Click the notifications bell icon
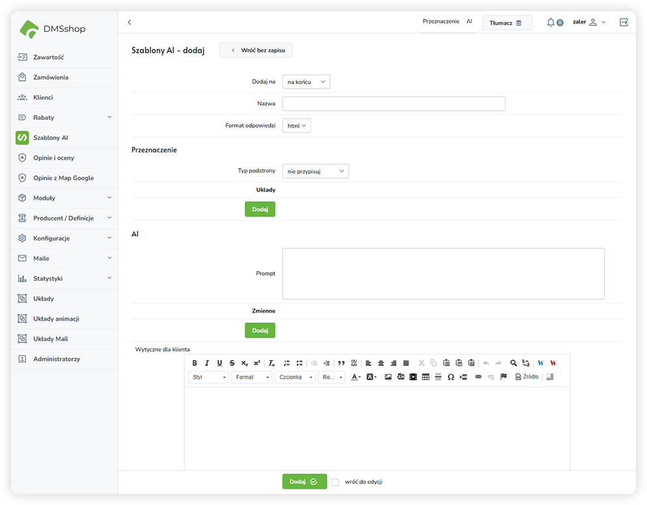This screenshot has width=647, height=505. [x=551, y=22]
